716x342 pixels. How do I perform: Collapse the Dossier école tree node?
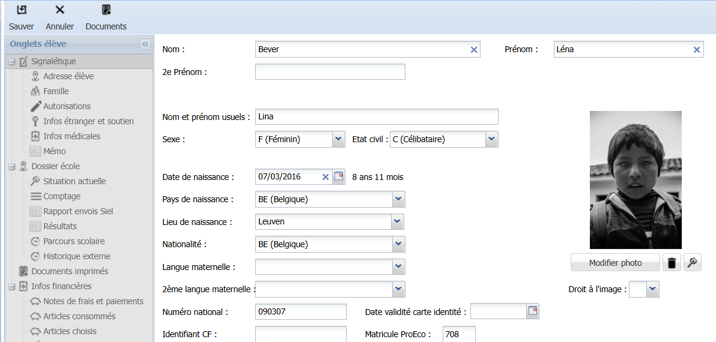[12, 167]
